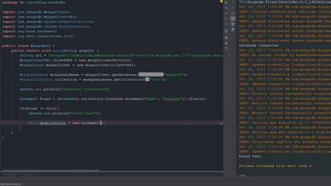Click "MongoDB" string in getDatabase call
The width and height of the screenshot is (331, 186).
click(x=174, y=75)
